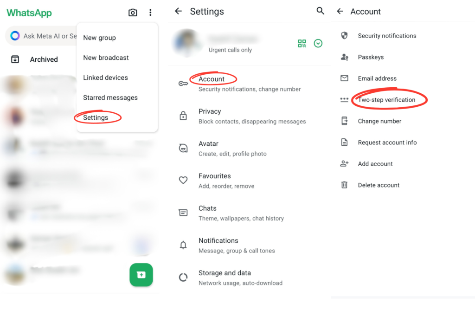Show the profile QR code
The image size is (475, 317).
tap(302, 43)
